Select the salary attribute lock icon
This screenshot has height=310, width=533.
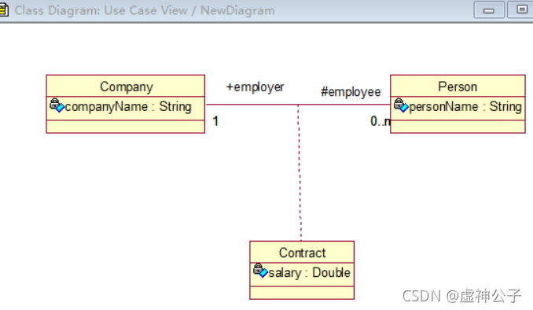[x=261, y=271]
